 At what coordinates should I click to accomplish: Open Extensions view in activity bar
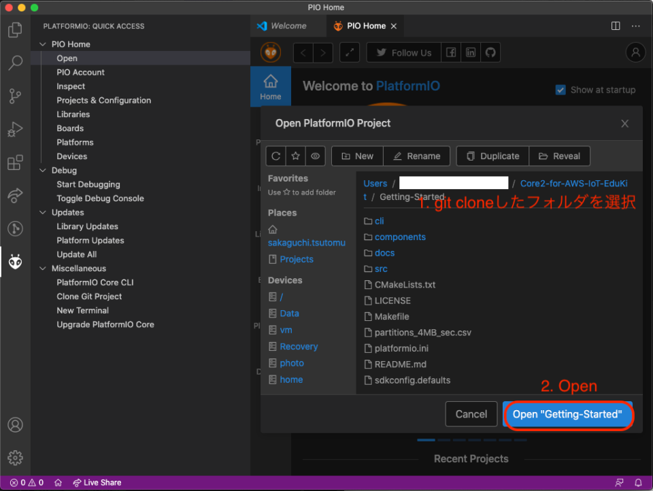[16, 163]
